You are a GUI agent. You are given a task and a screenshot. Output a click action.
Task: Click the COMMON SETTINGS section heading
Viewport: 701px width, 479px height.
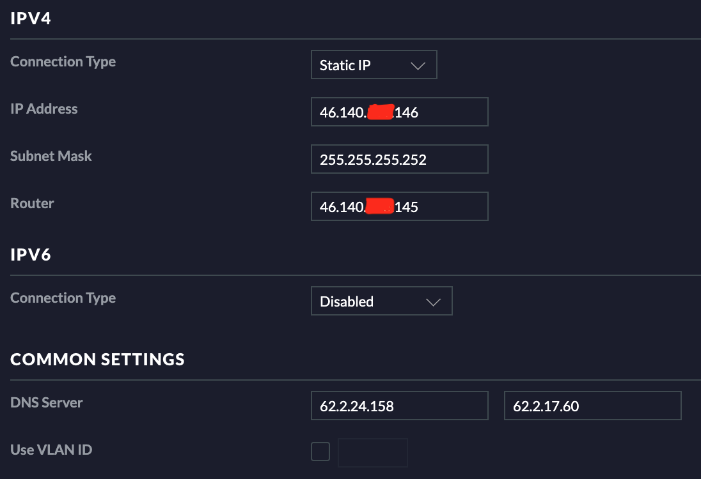97,360
